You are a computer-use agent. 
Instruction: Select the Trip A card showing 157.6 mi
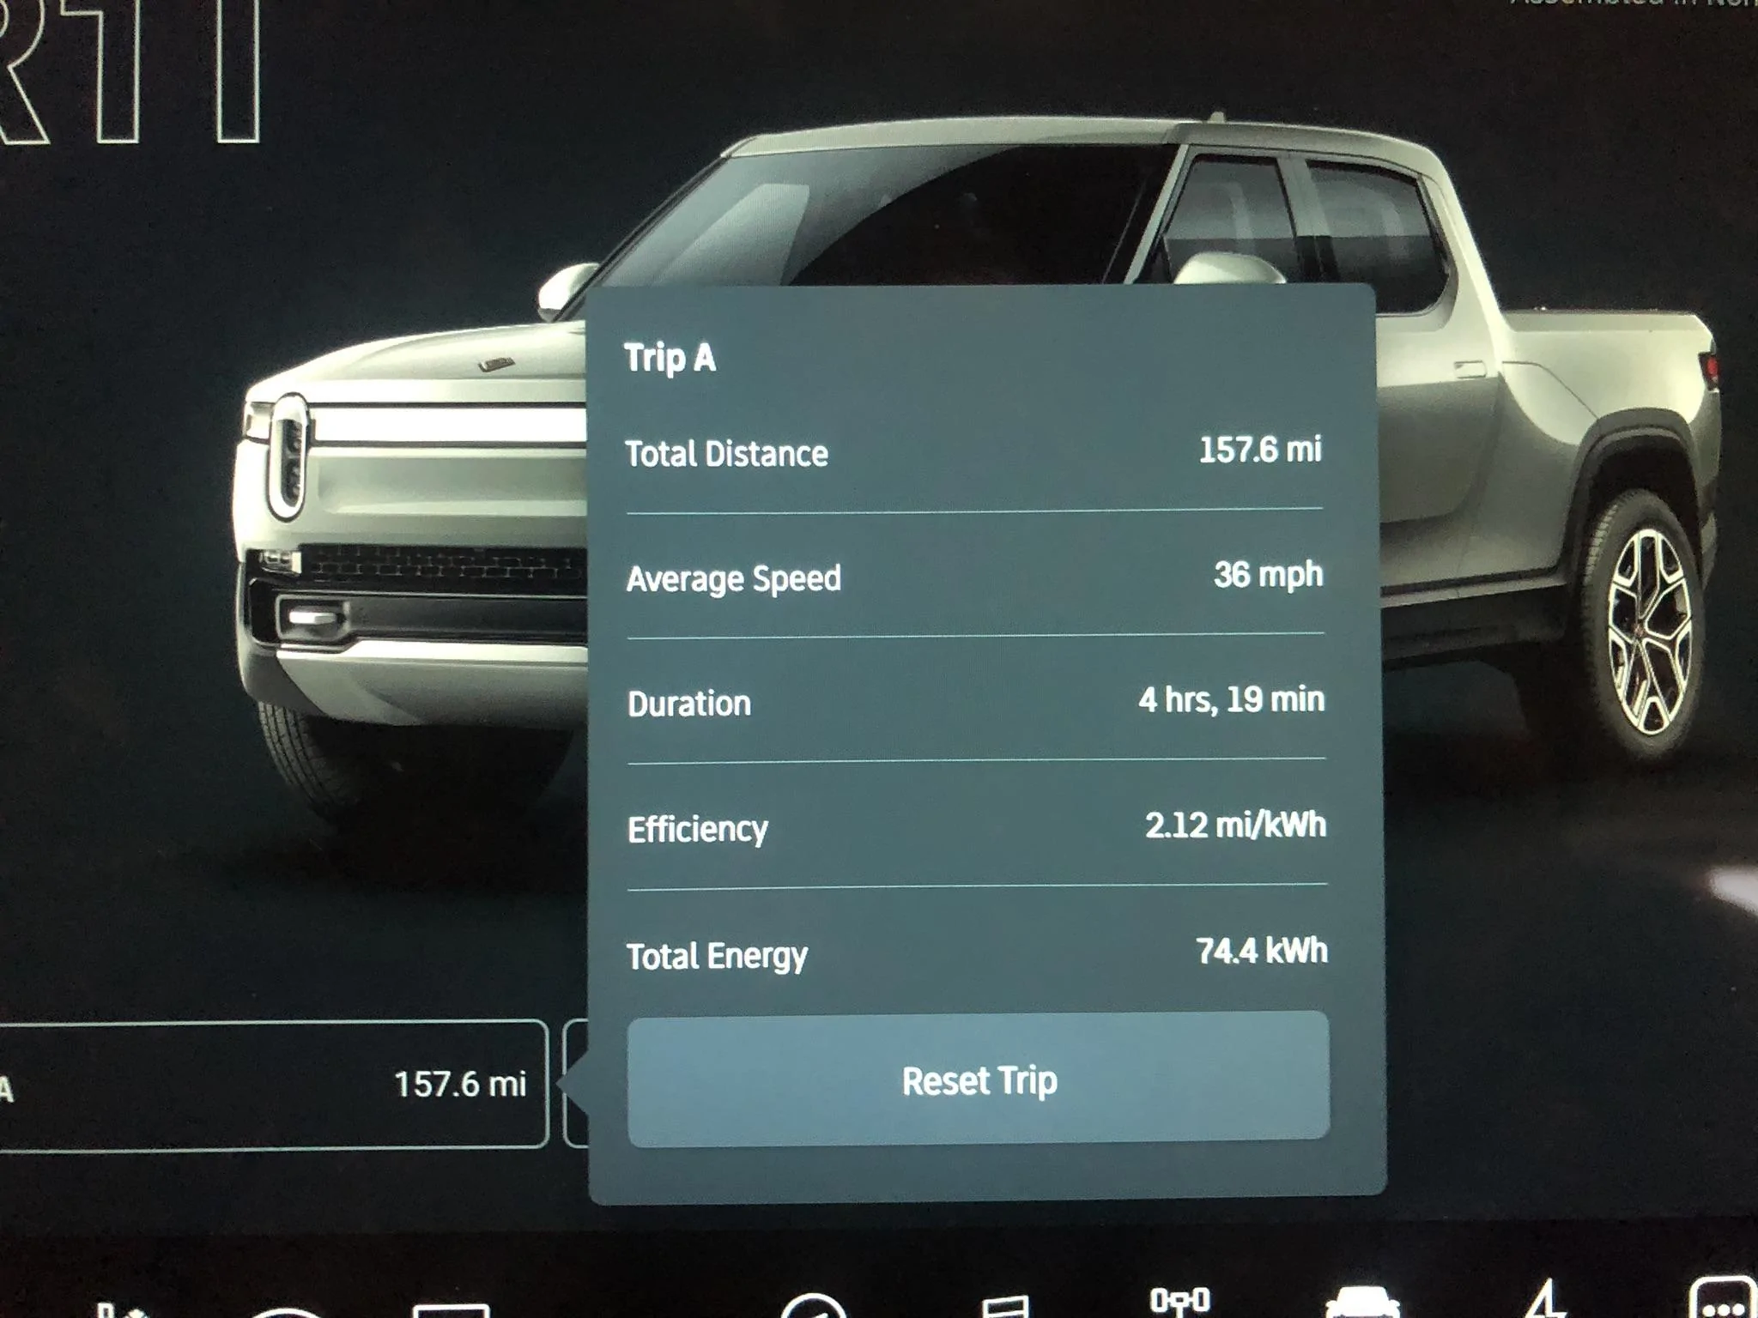click(273, 1085)
